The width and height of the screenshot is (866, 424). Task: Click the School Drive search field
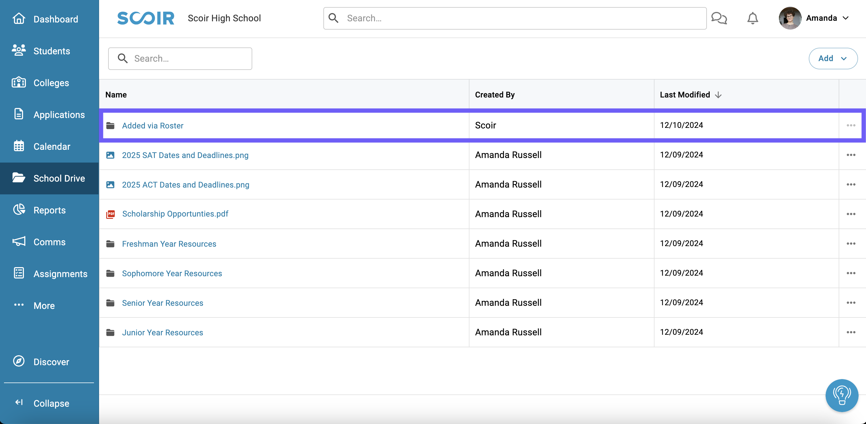tap(180, 59)
